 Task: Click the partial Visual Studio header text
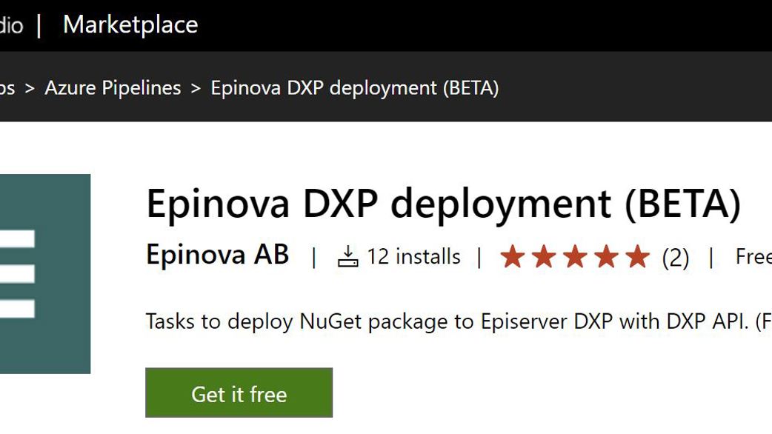click(x=11, y=24)
